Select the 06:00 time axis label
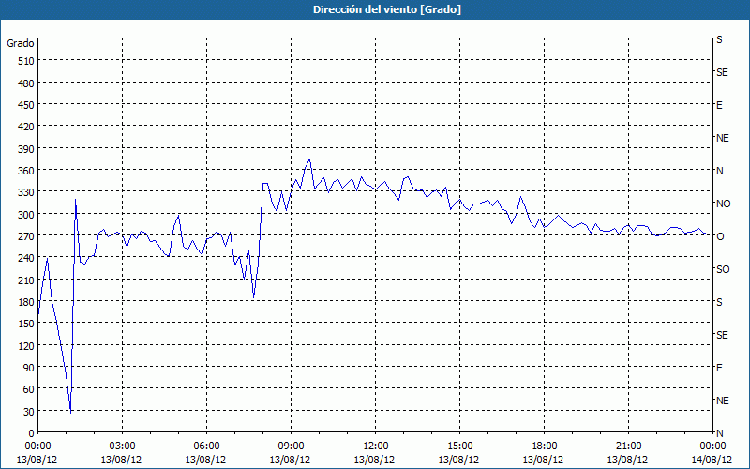The height and width of the screenshot is (469, 750). pyautogui.click(x=206, y=446)
